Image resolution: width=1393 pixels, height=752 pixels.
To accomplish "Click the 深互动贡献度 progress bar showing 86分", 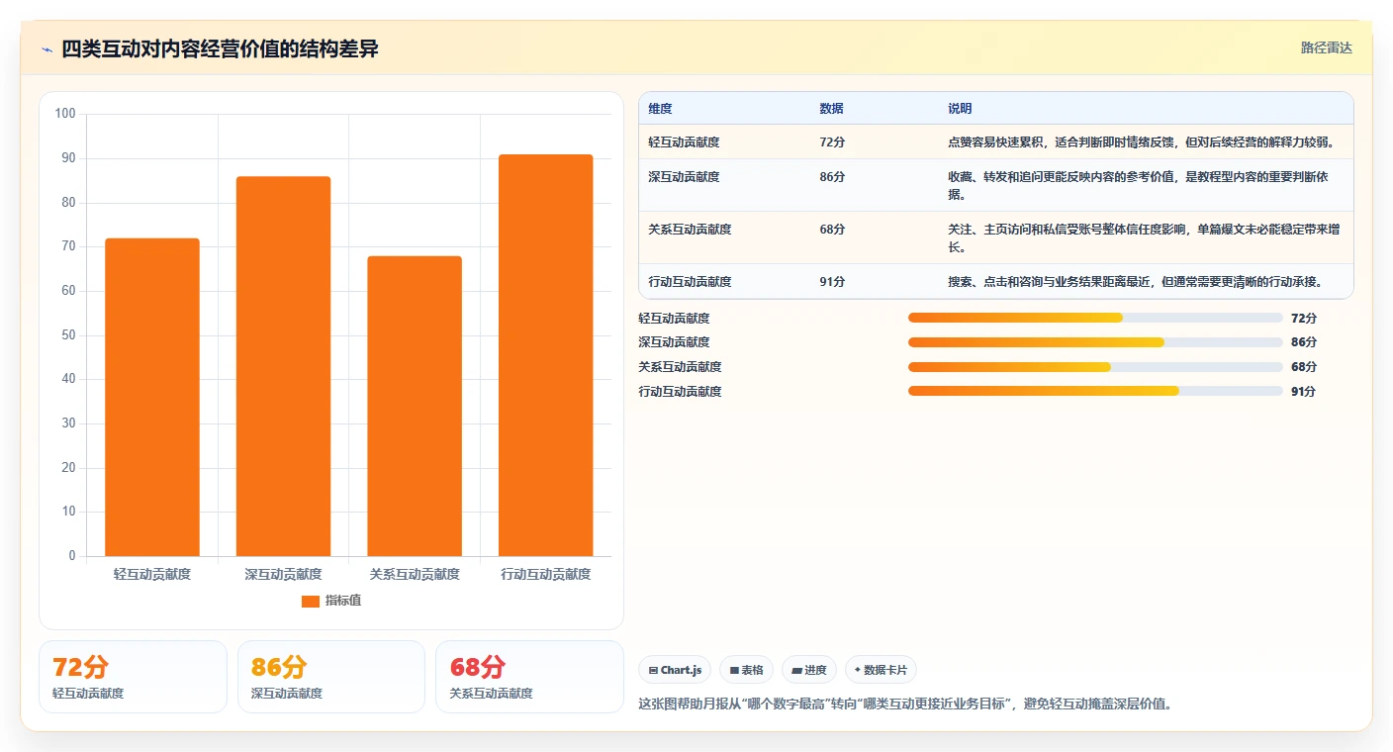I will pos(1095,342).
